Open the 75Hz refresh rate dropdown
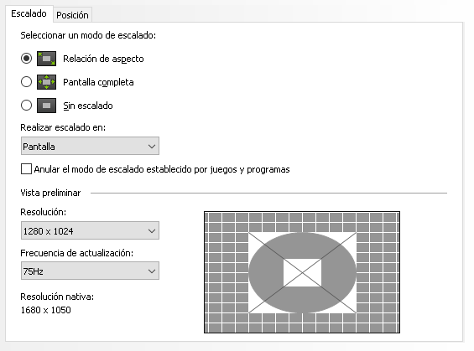Viewport: 474px width, 351px height. (90, 271)
